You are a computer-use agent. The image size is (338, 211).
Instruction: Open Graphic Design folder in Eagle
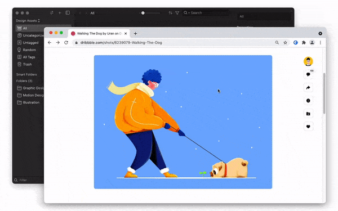pyautogui.click(x=30, y=88)
